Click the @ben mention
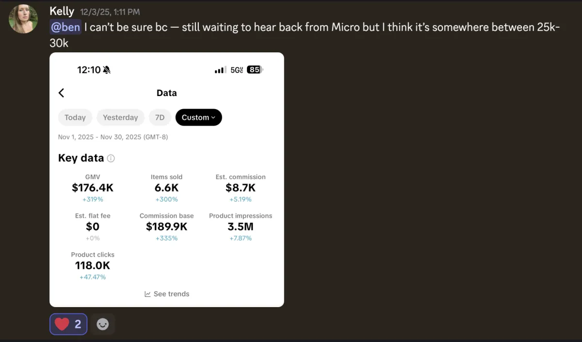Screen dimensions: 582x342 [65, 27]
